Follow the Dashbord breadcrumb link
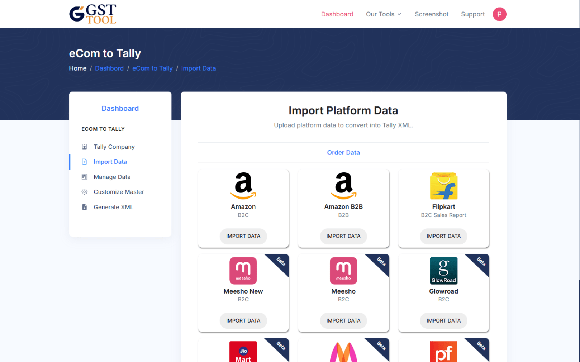This screenshot has height=362, width=580. [109, 68]
